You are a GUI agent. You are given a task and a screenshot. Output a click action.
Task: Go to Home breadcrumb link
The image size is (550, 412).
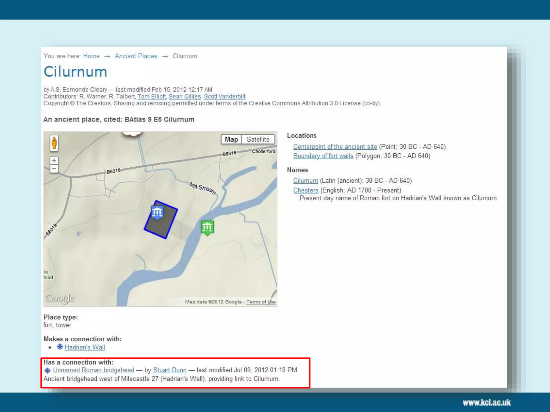click(x=91, y=56)
